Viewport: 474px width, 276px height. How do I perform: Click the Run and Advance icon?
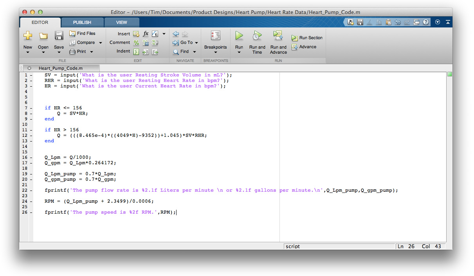(x=278, y=36)
